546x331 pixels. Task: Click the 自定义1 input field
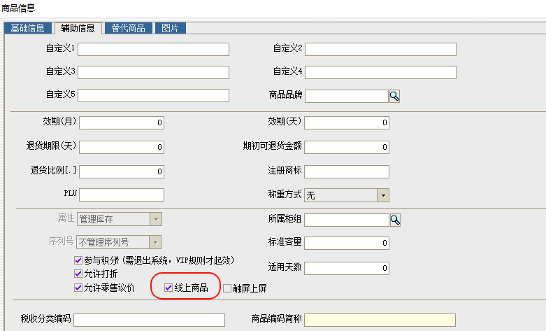point(154,49)
